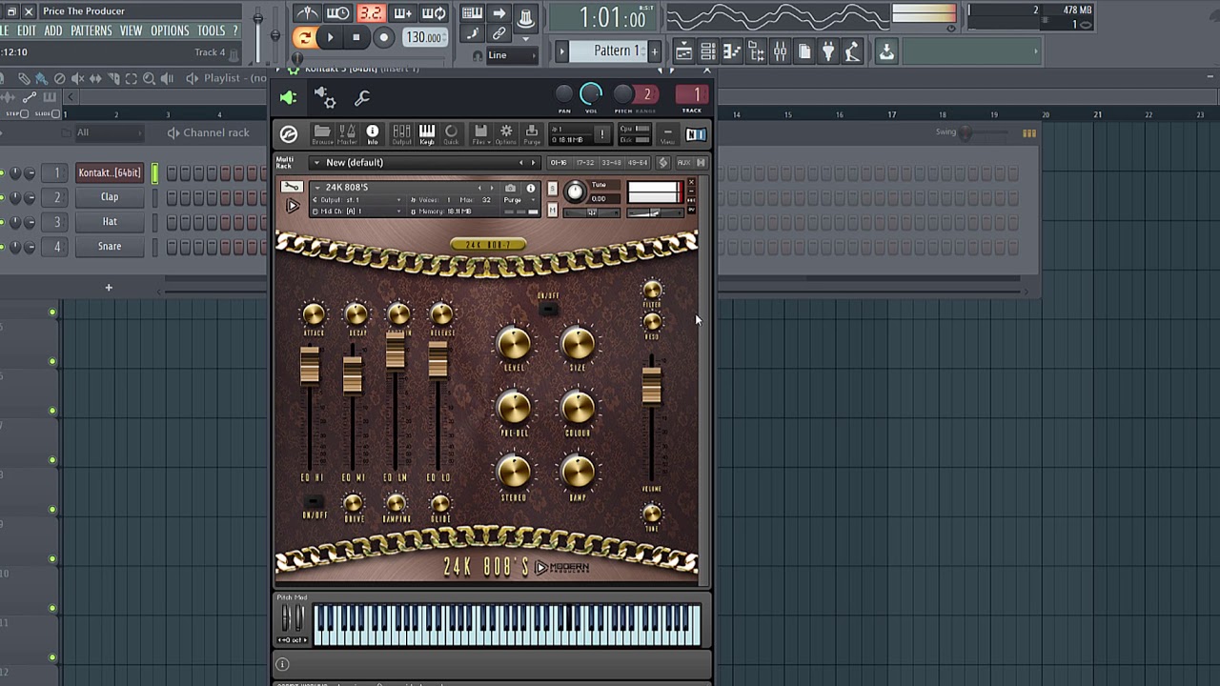Screen dimensions: 1220x686
Task: Open the channel rack All filter dropdown
Action: 110,132
